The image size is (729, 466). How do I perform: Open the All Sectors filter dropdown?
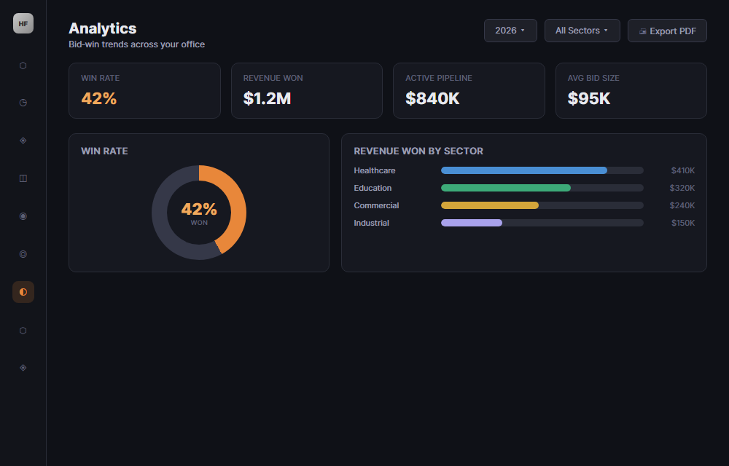coord(582,31)
